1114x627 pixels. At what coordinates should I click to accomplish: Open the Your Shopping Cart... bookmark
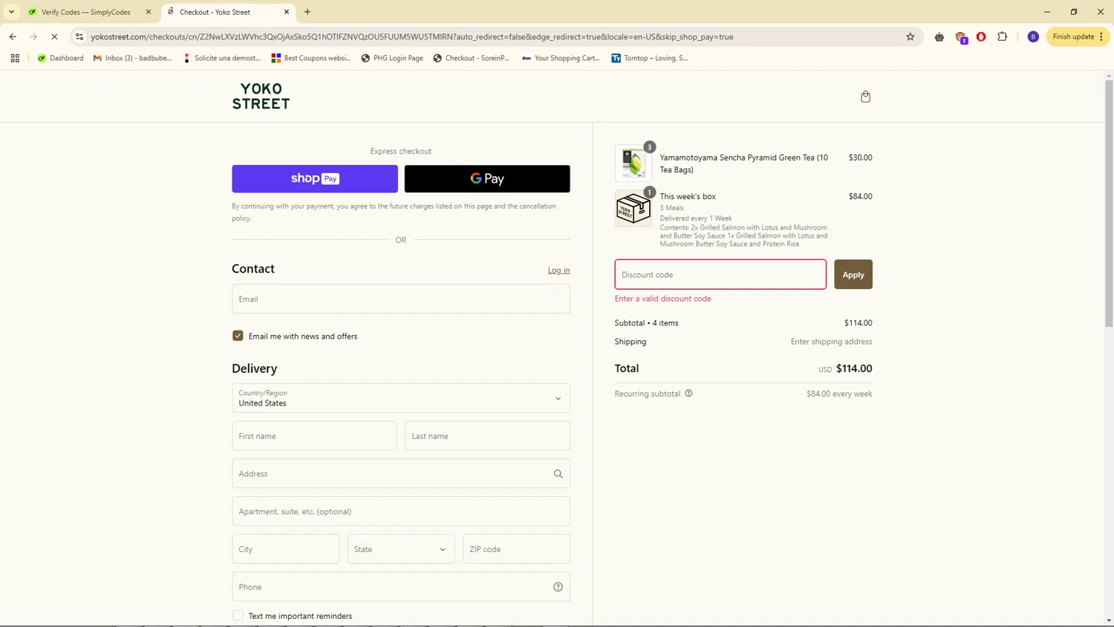pyautogui.click(x=561, y=58)
